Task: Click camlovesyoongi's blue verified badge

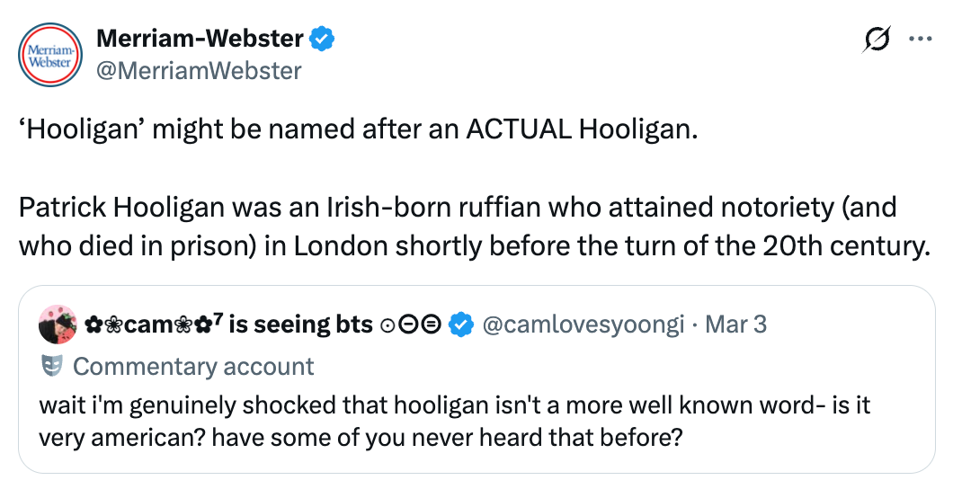Action: tap(461, 324)
